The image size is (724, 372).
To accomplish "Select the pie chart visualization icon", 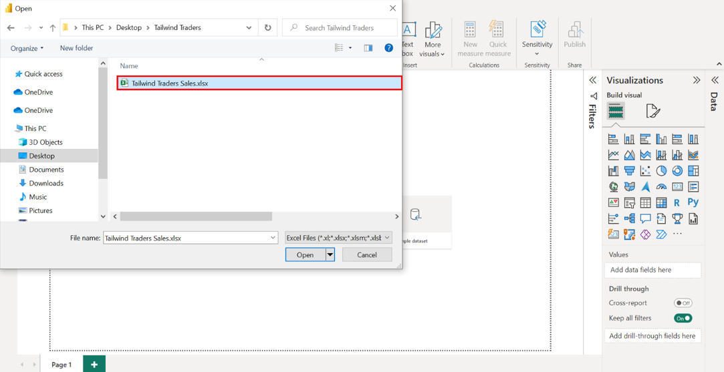I will (x=661, y=171).
